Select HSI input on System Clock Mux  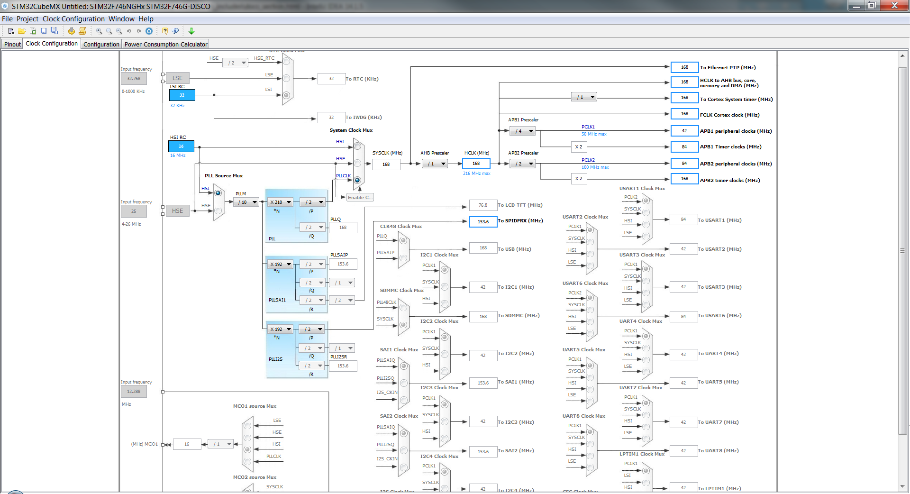[357, 146]
